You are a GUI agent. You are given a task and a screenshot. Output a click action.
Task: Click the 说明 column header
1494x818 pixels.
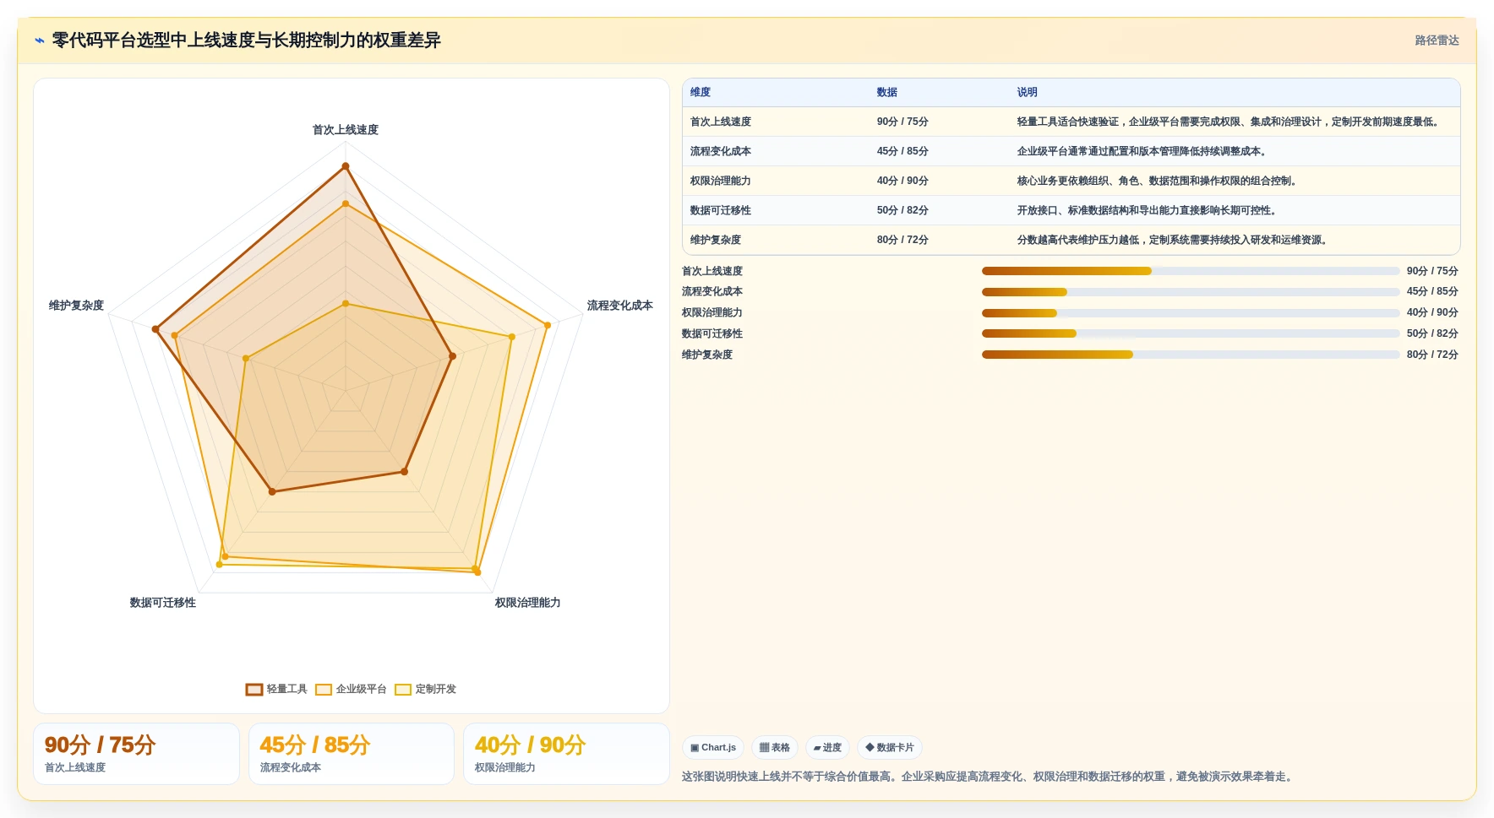tap(1027, 92)
